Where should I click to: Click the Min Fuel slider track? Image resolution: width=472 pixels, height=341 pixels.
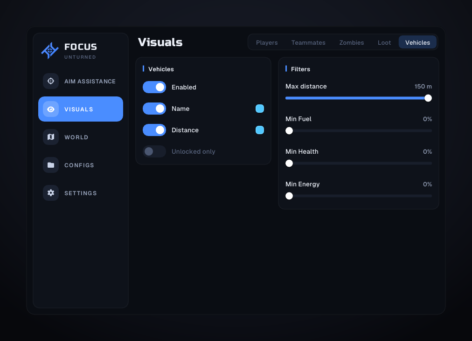[x=359, y=131]
